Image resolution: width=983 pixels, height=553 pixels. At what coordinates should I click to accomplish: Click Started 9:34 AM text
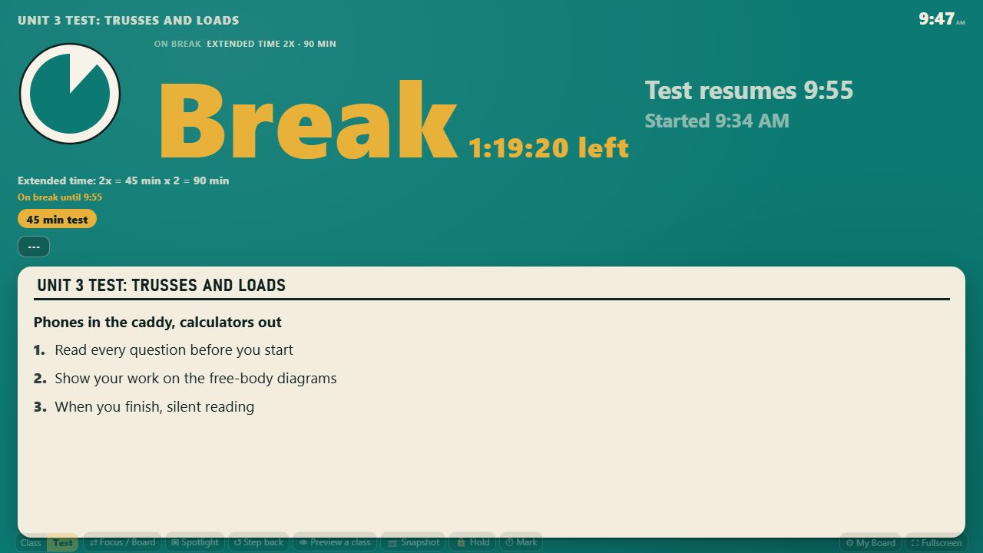point(717,121)
